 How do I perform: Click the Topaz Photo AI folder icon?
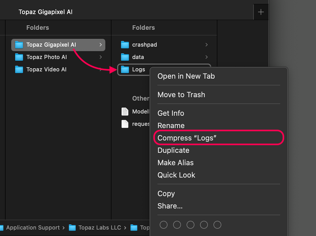pyautogui.click(x=19, y=57)
